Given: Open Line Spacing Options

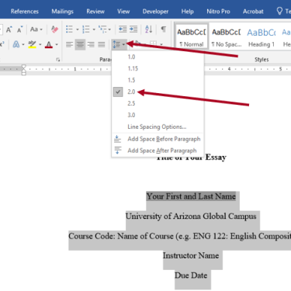Looking at the screenshot, I should 158,126.
